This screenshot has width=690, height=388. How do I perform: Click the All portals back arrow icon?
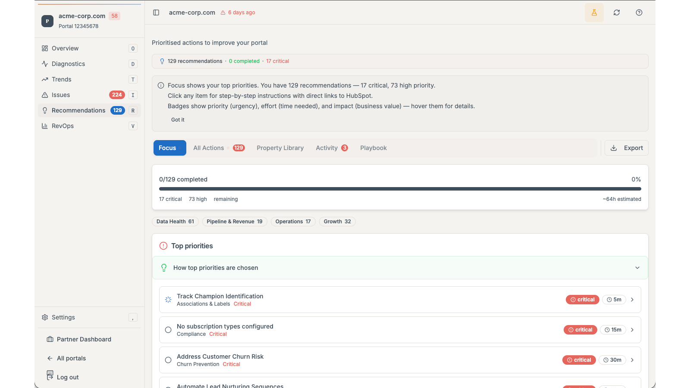click(x=50, y=358)
